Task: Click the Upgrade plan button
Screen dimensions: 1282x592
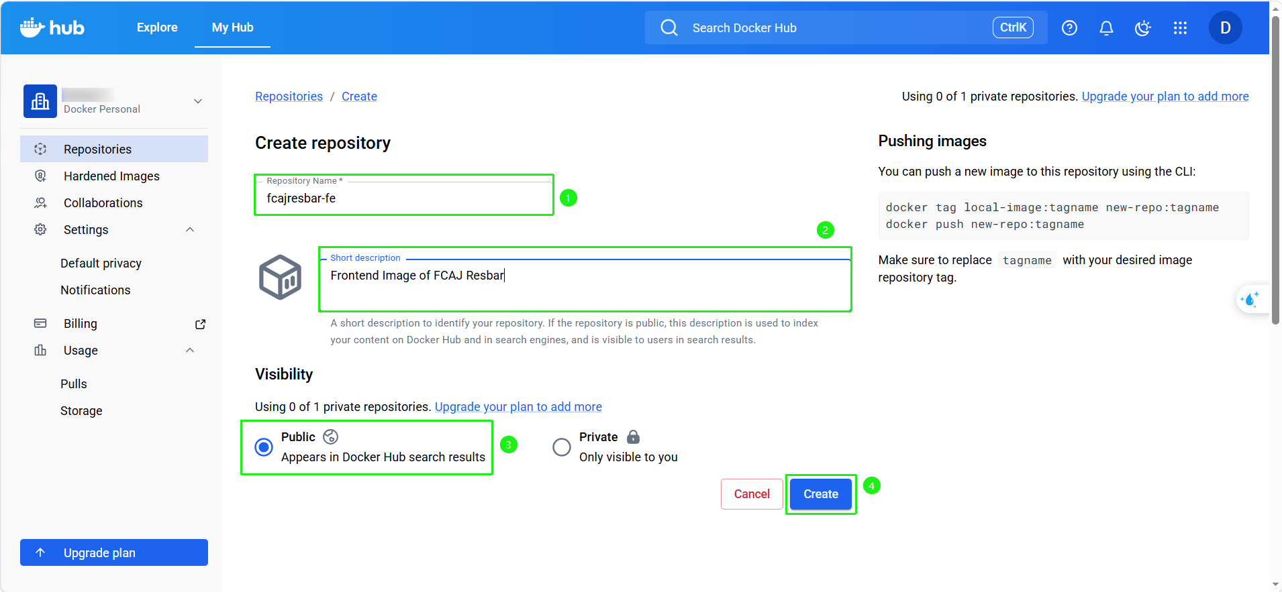Action: coord(114,552)
